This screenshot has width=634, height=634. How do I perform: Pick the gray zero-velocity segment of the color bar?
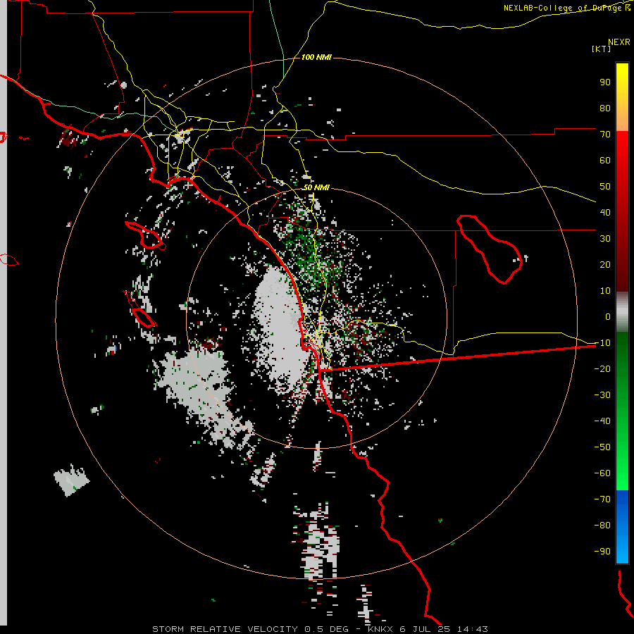[x=622, y=311]
